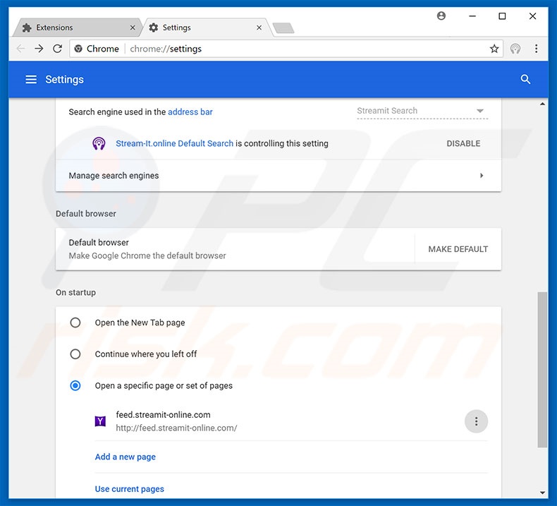The image size is (557, 506).
Task: Reload the page
Action: (x=58, y=49)
